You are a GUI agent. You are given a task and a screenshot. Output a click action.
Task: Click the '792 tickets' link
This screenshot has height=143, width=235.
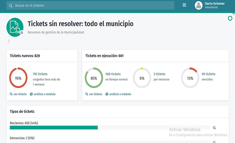[40, 74]
